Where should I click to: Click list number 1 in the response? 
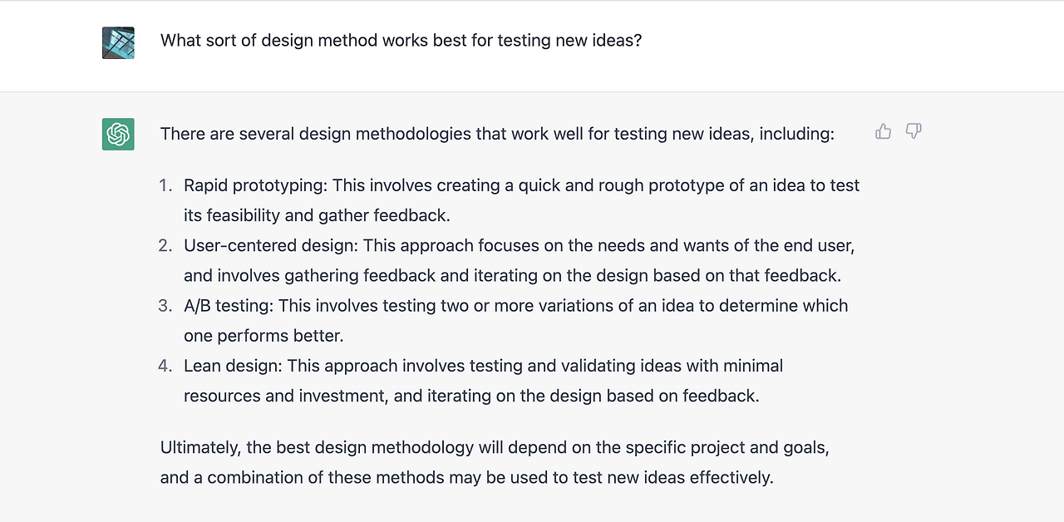coord(165,185)
